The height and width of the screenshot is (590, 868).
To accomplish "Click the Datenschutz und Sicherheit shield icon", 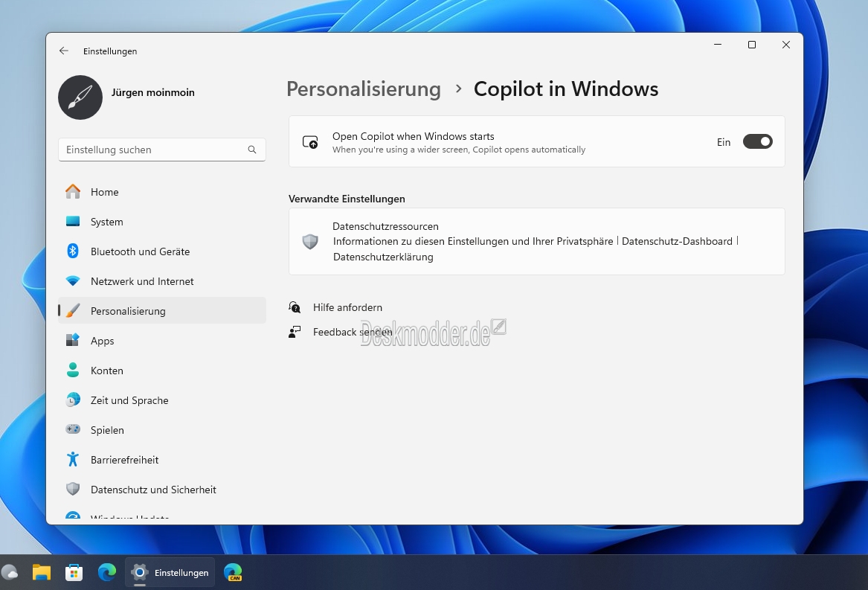I will (x=72, y=489).
